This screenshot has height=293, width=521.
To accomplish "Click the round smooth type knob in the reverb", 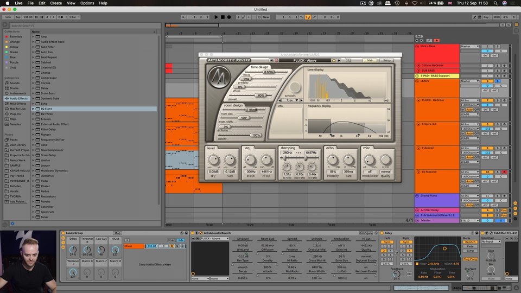I will [294, 87].
